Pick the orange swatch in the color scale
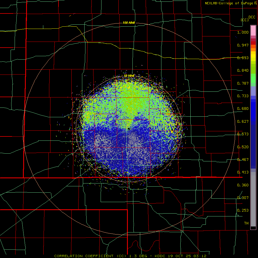 pyautogui.click(x=253, y=50)
